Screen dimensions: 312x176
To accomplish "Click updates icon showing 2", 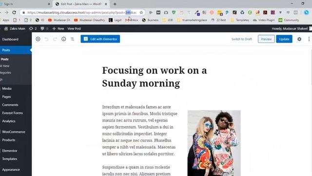I will 33,28.
